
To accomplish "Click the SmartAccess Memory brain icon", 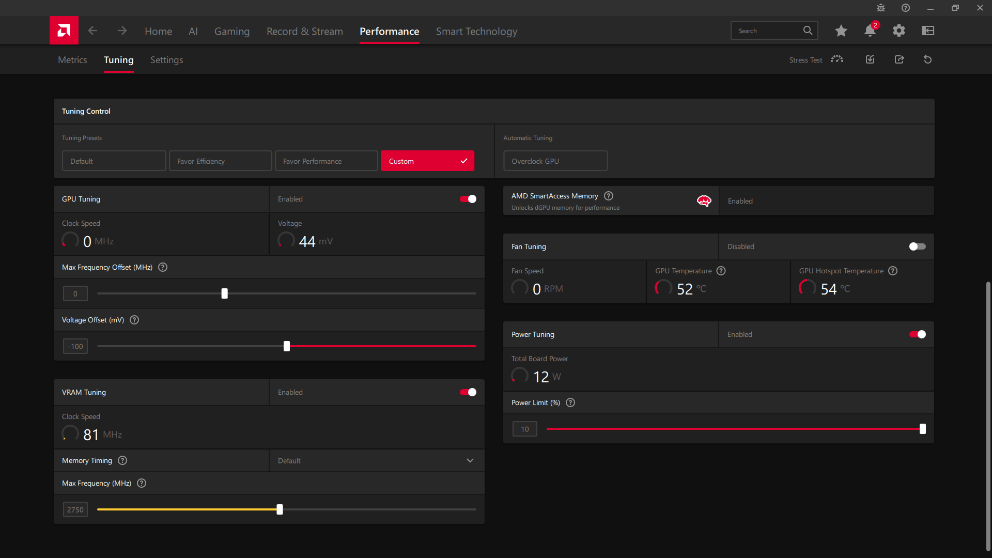I will click(x=704, y=200).
